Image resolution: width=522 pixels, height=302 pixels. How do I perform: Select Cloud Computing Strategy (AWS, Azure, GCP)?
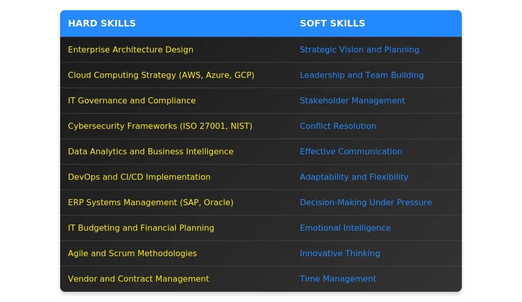pos(161,75)
